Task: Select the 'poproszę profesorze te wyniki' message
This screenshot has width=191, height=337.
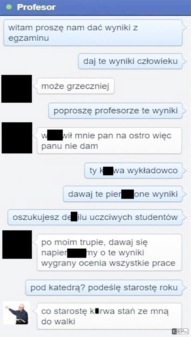Action: point(115,111)
